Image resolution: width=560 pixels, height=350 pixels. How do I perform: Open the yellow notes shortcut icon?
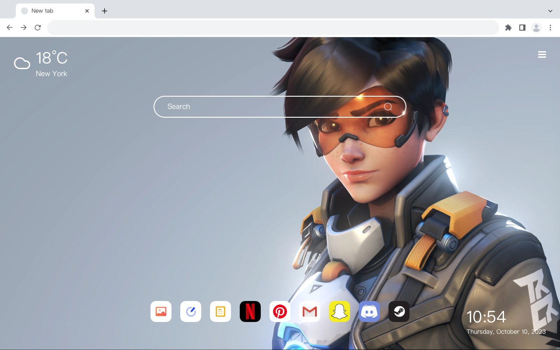220,311
